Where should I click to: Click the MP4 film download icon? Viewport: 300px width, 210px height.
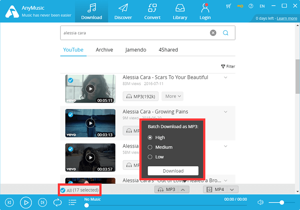pos(209,190)
